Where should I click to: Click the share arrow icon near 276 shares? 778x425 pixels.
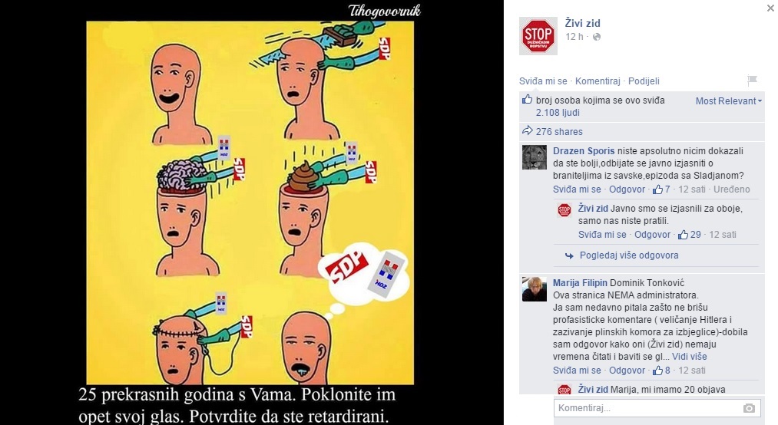click(527, 130)
